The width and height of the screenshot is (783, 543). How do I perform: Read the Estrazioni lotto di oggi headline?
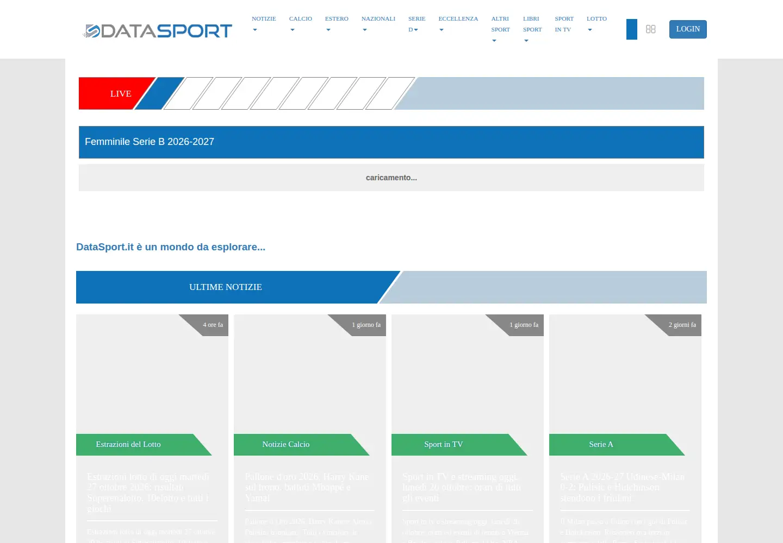coord(148,493)
